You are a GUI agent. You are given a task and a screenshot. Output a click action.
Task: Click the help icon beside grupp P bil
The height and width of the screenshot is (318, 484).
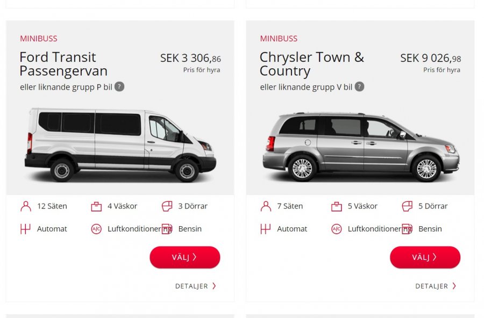click(x=119, y=86)
